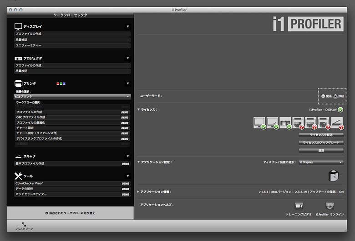Click the RGB color squares beside printer heading
The image size is (355, 241).
point(61,84)
